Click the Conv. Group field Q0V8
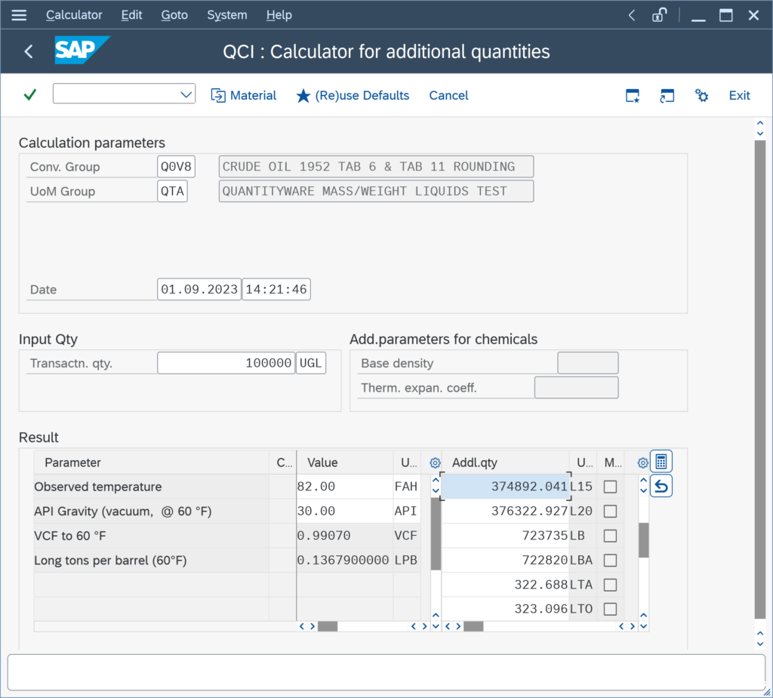Image resolution: width=773 pixels, height=698 pixels. click(176, 167)
